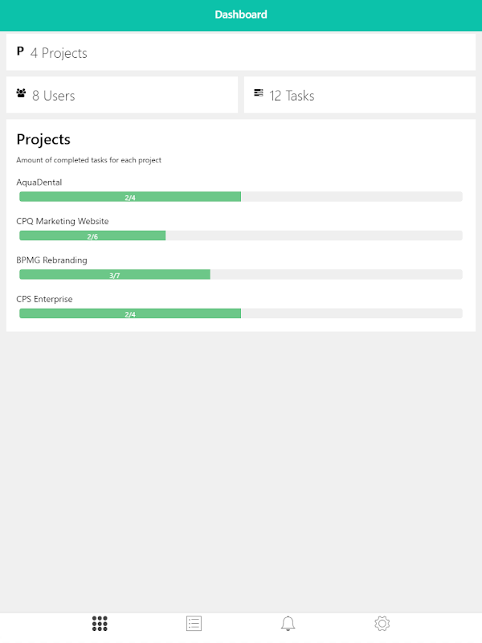Click the users group icon
482x643 pixels.
(21, 94)
